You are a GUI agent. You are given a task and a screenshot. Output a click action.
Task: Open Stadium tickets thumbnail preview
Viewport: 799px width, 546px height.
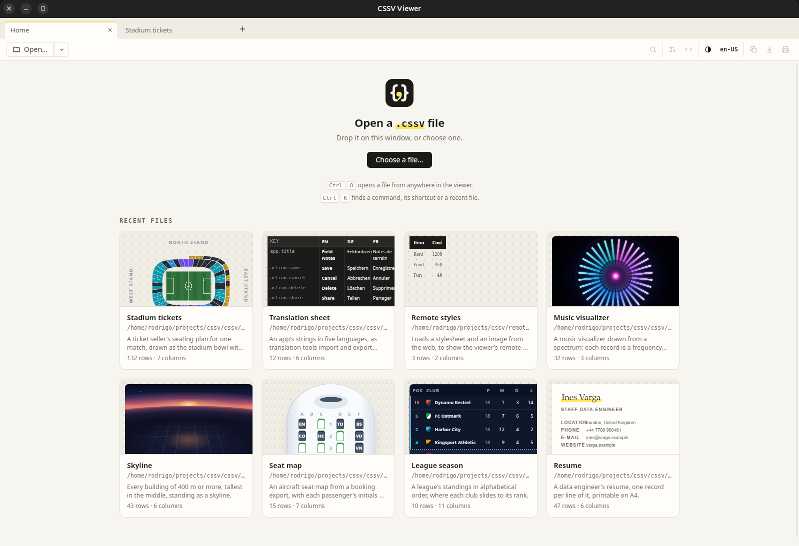186,269
